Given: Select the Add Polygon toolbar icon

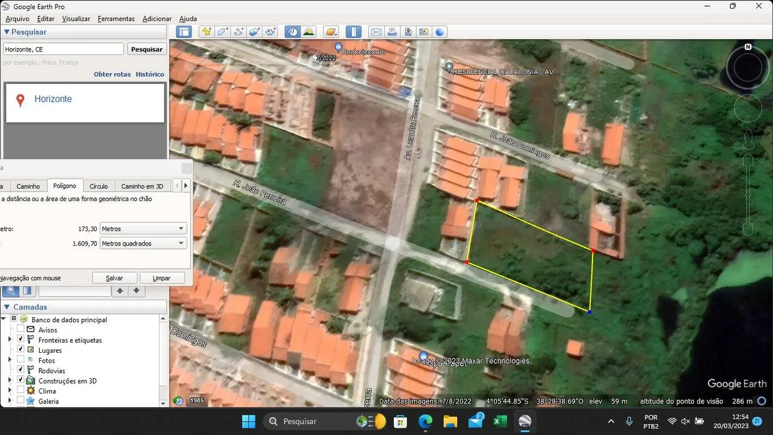Looking at the screenshot, I should (223, 32).
